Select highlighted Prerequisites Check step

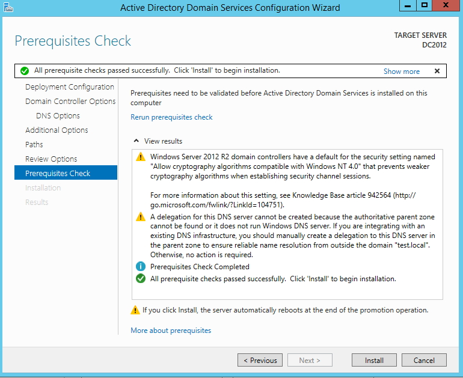pyautogui.click(x=66, y=172)
